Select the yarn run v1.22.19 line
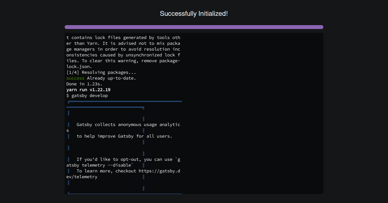 point(88,90)
